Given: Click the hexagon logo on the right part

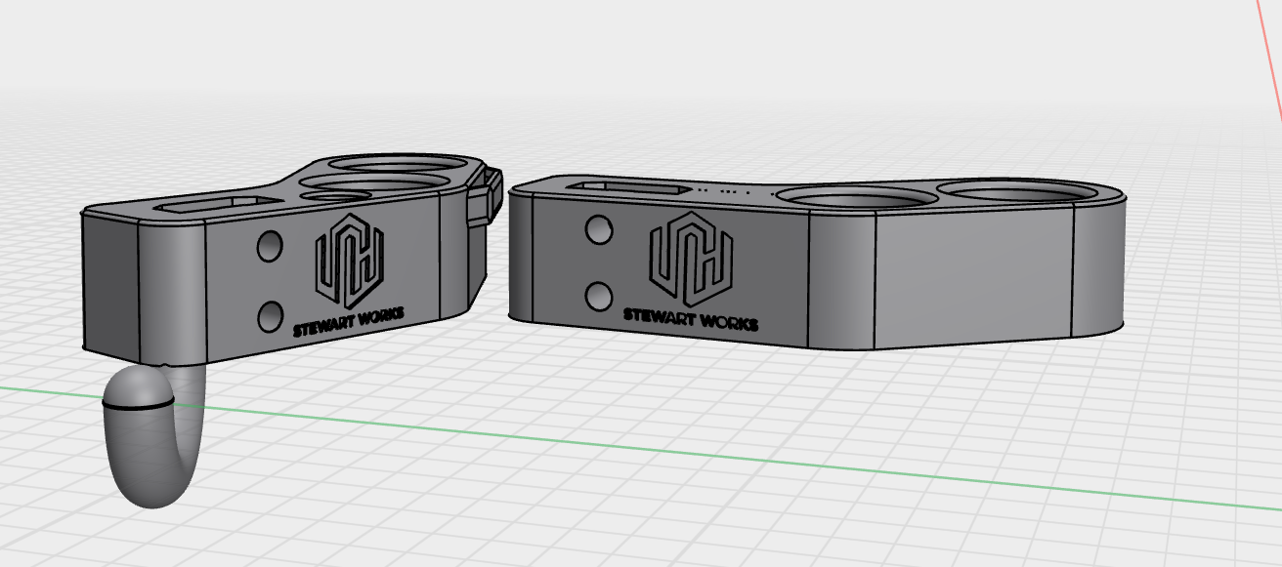Looking at the screenshot, I should [691, 259].
